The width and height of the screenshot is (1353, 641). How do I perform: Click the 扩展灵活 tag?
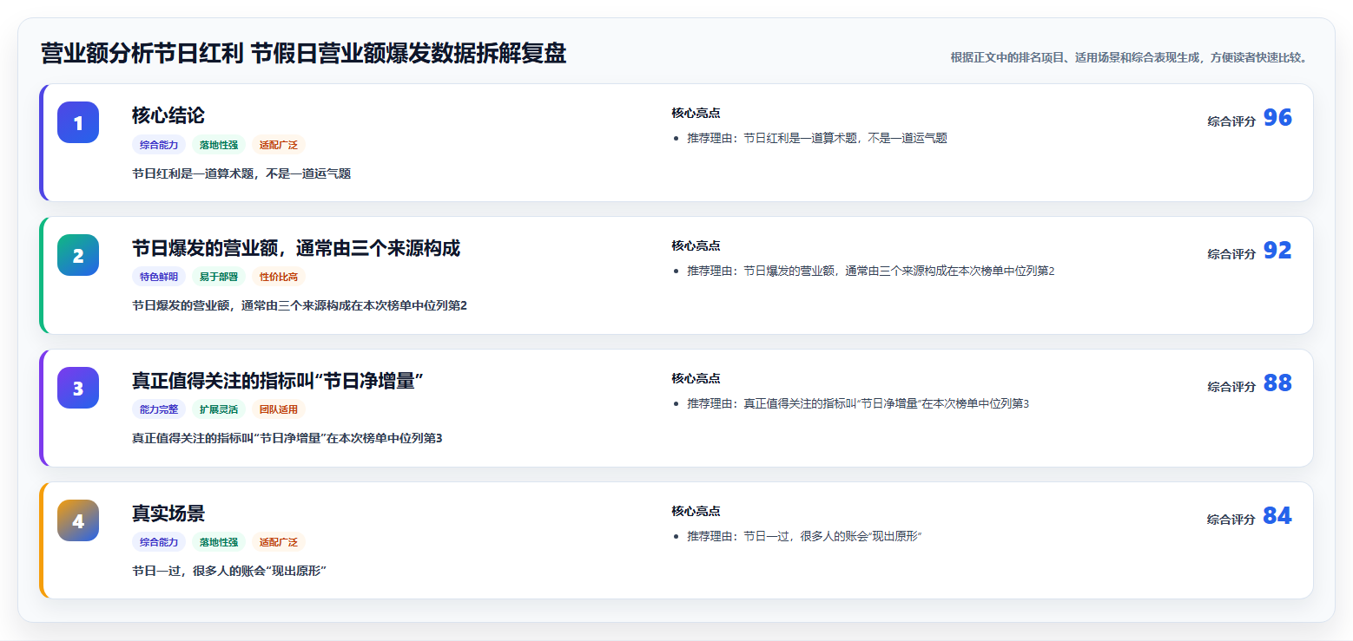[219, 409]
